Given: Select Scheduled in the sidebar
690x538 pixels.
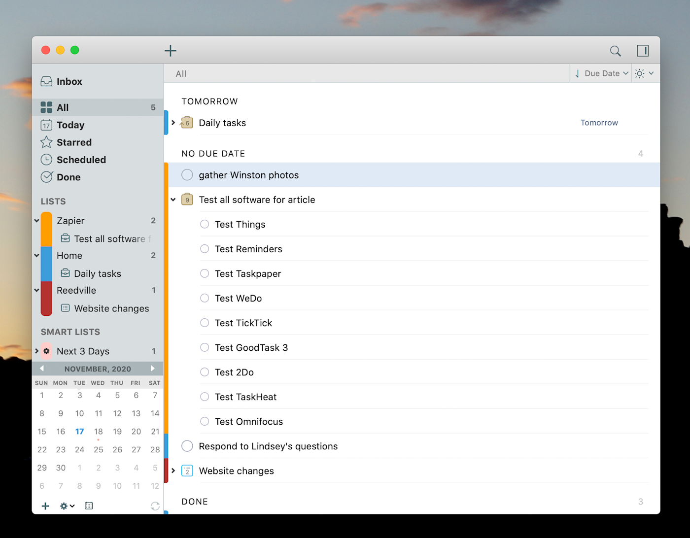Looking at the screenshot, I should [x=98, y=160].
